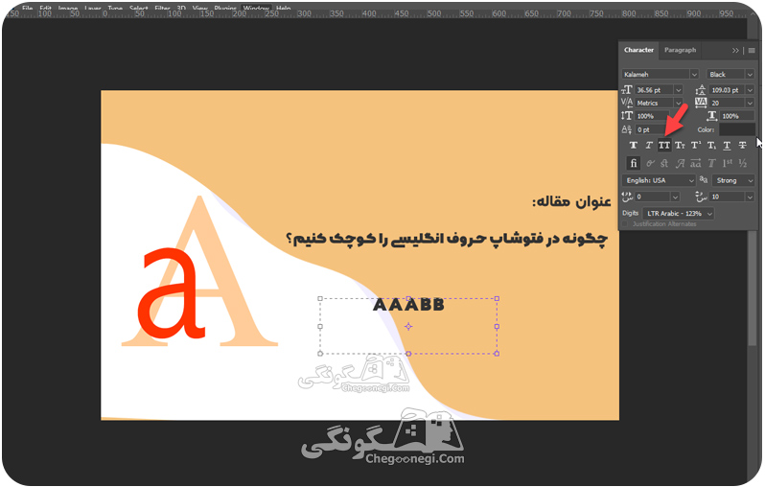
Task: Click the vertical scrollbar of the canvas
Action: click(x=752, y=288)
